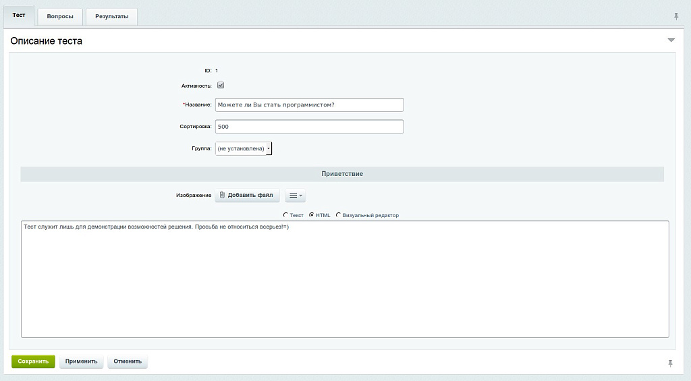
Task: Select the HTML radio button
Action: [311, 215]
